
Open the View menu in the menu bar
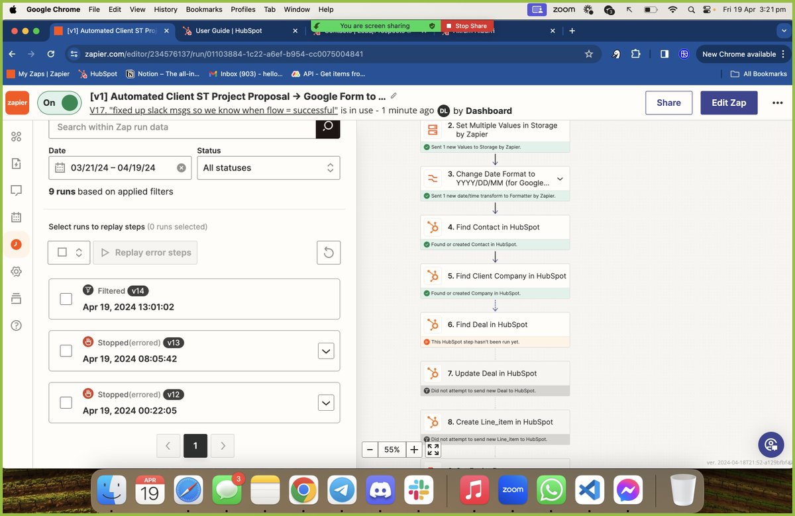tap(137, 9)
